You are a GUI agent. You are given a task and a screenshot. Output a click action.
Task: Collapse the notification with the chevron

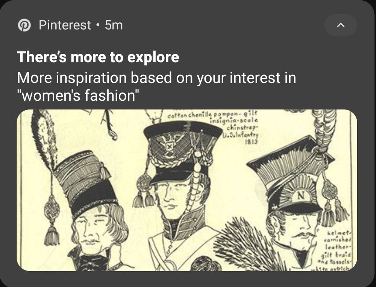pos(340,25)
